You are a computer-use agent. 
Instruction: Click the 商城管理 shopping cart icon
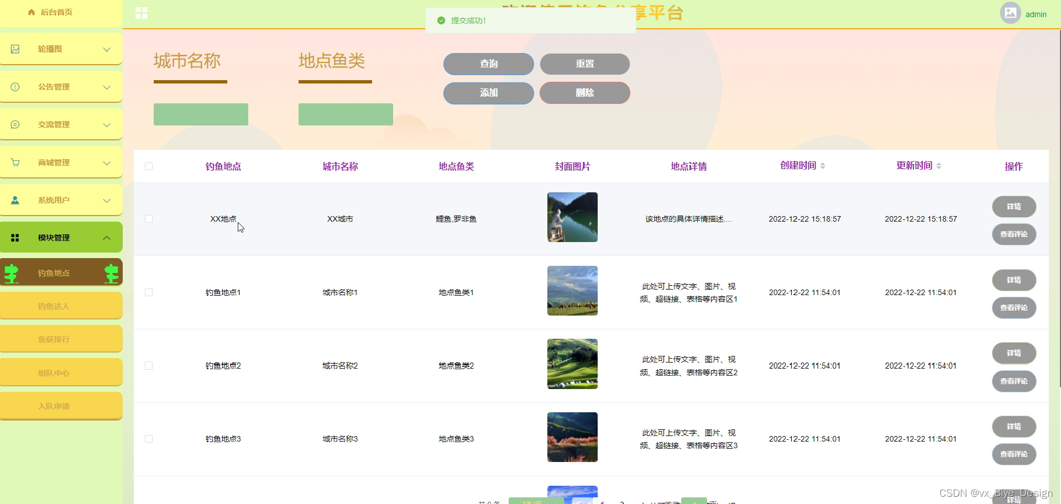point(15,162)
